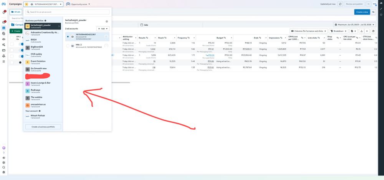Image resolution: width=384 pixels, height=180 pixels.
Task: Select the Chill-qubiq business portfolio
Action: 43,55
